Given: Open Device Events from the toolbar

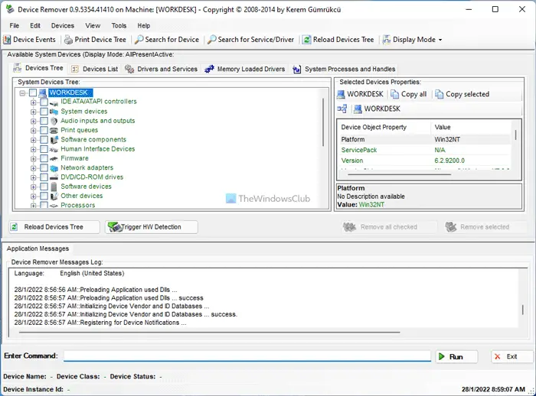Looking at the screenshot, I should point(29,40).
